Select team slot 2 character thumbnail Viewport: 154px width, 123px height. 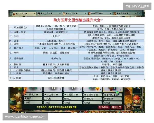pos(53,89)
